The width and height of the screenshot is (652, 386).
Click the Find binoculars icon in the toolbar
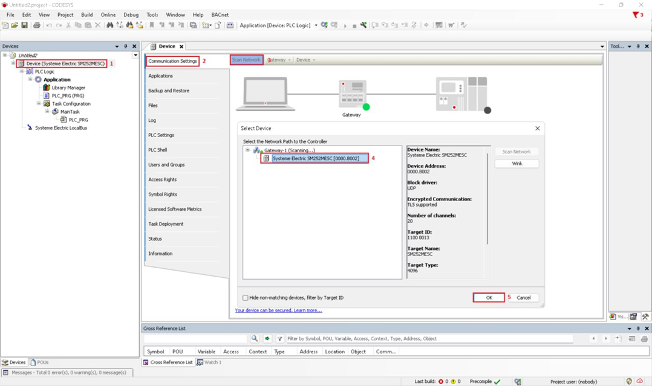pos(109,25)
